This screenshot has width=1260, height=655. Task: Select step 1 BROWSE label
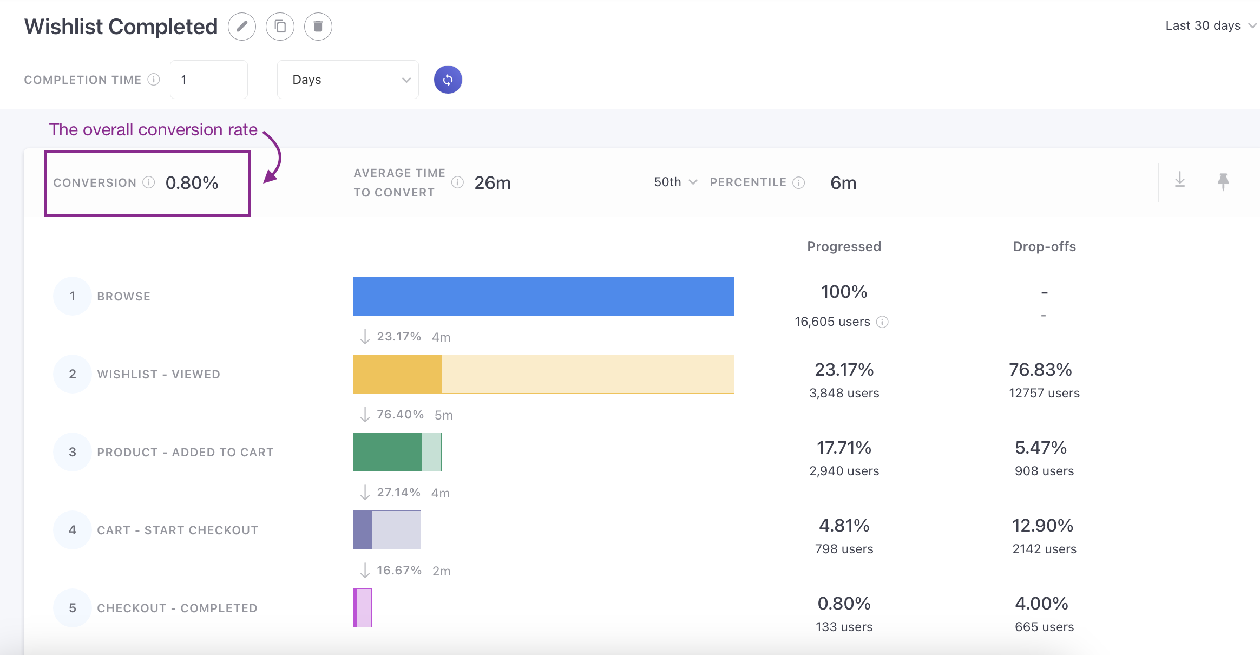(123, 297)
